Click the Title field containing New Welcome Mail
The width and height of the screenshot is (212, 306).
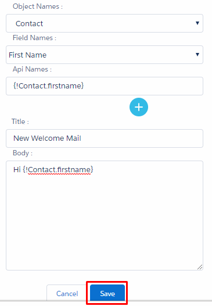105,138
